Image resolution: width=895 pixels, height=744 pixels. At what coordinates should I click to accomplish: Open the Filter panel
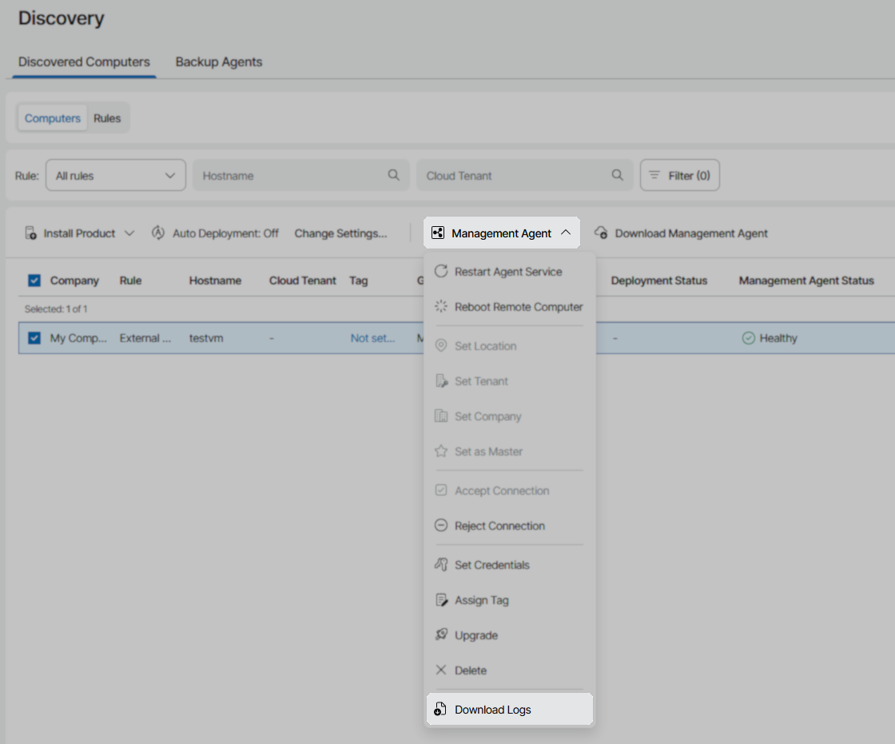[679, 175]
